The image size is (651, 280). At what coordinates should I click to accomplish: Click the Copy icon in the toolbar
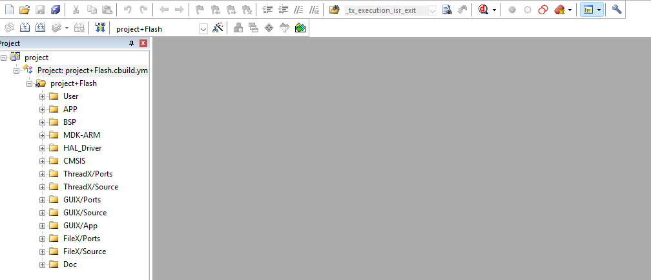pos(91,10)
